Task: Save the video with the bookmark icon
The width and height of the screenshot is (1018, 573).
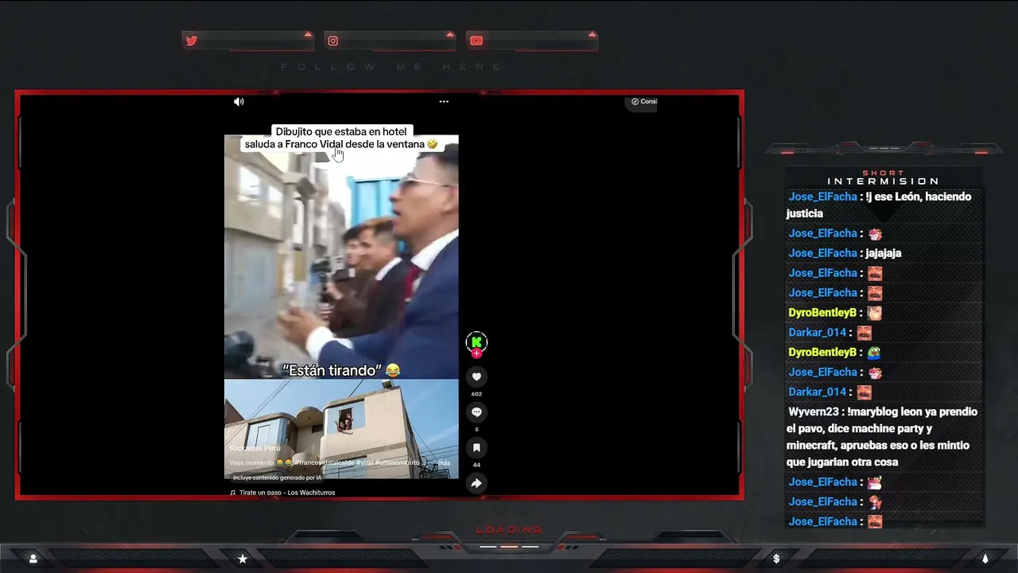Action: (476, 447)
